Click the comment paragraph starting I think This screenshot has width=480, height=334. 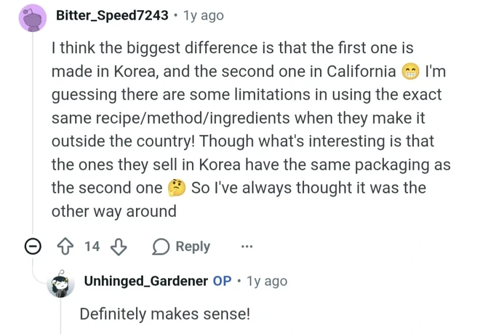pos(251,129)
